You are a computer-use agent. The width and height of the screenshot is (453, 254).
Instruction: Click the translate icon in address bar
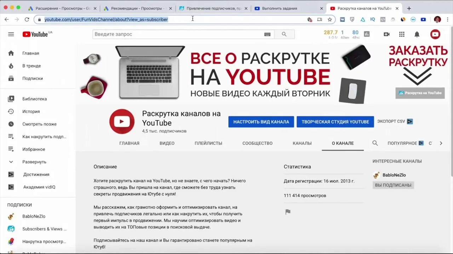[x=310, y=19]
